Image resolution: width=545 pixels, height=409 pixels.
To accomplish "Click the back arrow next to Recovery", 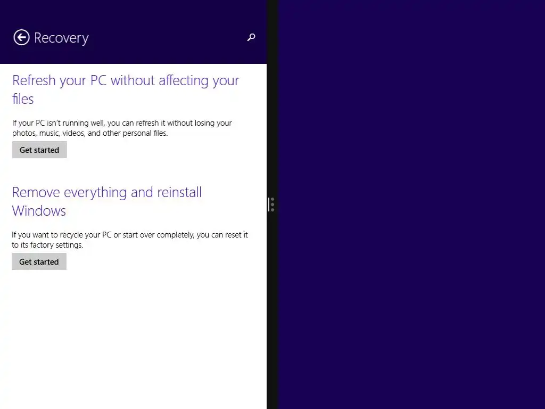I will [x=21, y=38].
